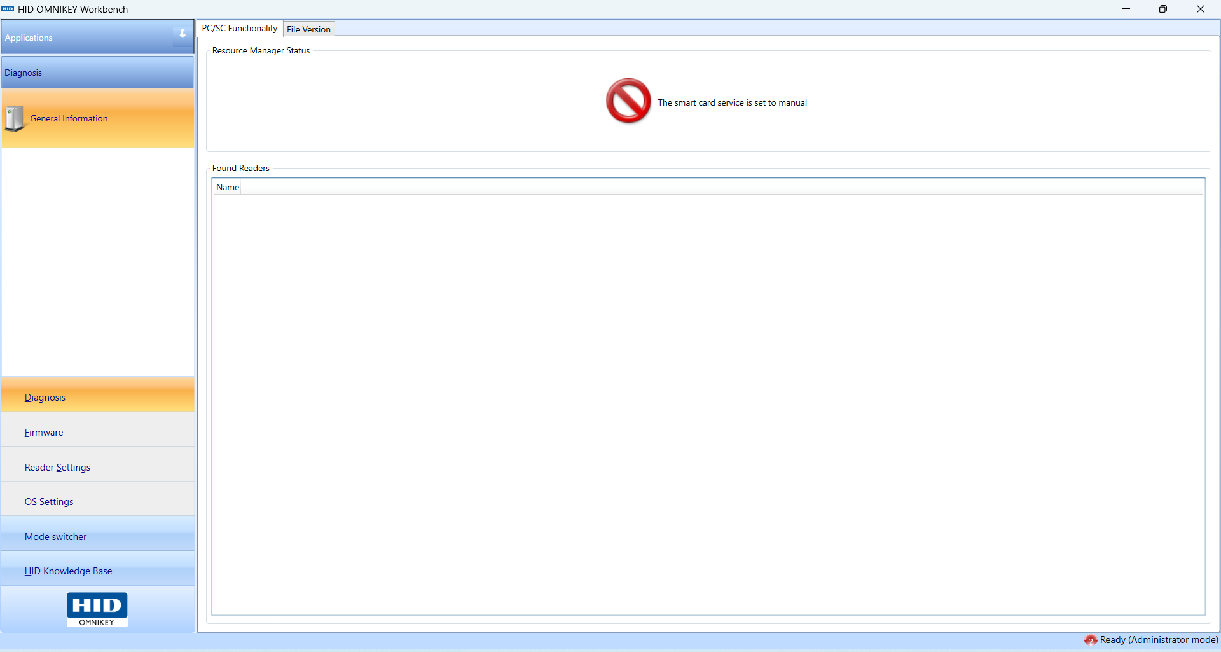The width and height of the screenshot is (1221, 652).
Task: Open the PC/SC Functionality tab
Action: coord(240,28)
